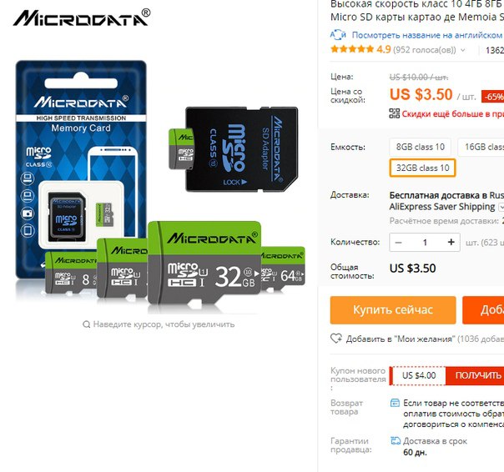The width and height of the screenshot is (504, 472).
Task: Click the translate icon beside the English title link
Action: click(x=338, y=34)
